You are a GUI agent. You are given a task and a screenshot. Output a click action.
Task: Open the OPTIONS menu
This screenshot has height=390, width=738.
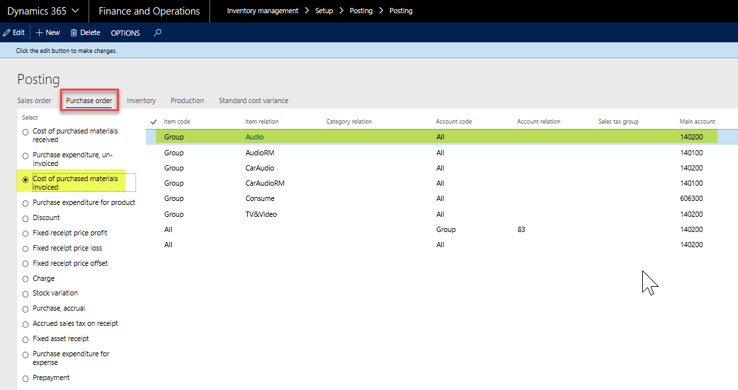(125, 33)
